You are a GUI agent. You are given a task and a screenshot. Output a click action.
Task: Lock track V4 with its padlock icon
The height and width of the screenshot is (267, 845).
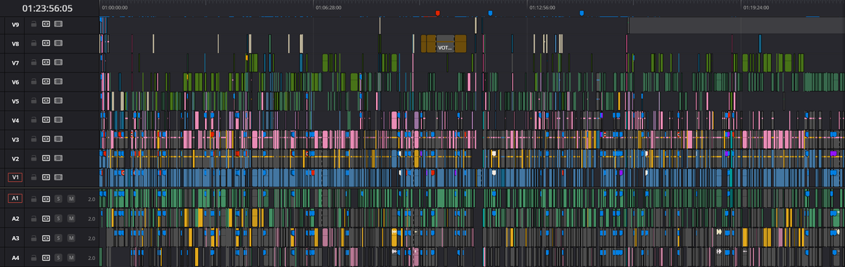tap(33, 120)
